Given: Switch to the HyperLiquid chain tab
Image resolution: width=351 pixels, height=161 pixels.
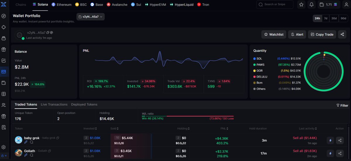Looking at the screenshot, I should 182,4.
